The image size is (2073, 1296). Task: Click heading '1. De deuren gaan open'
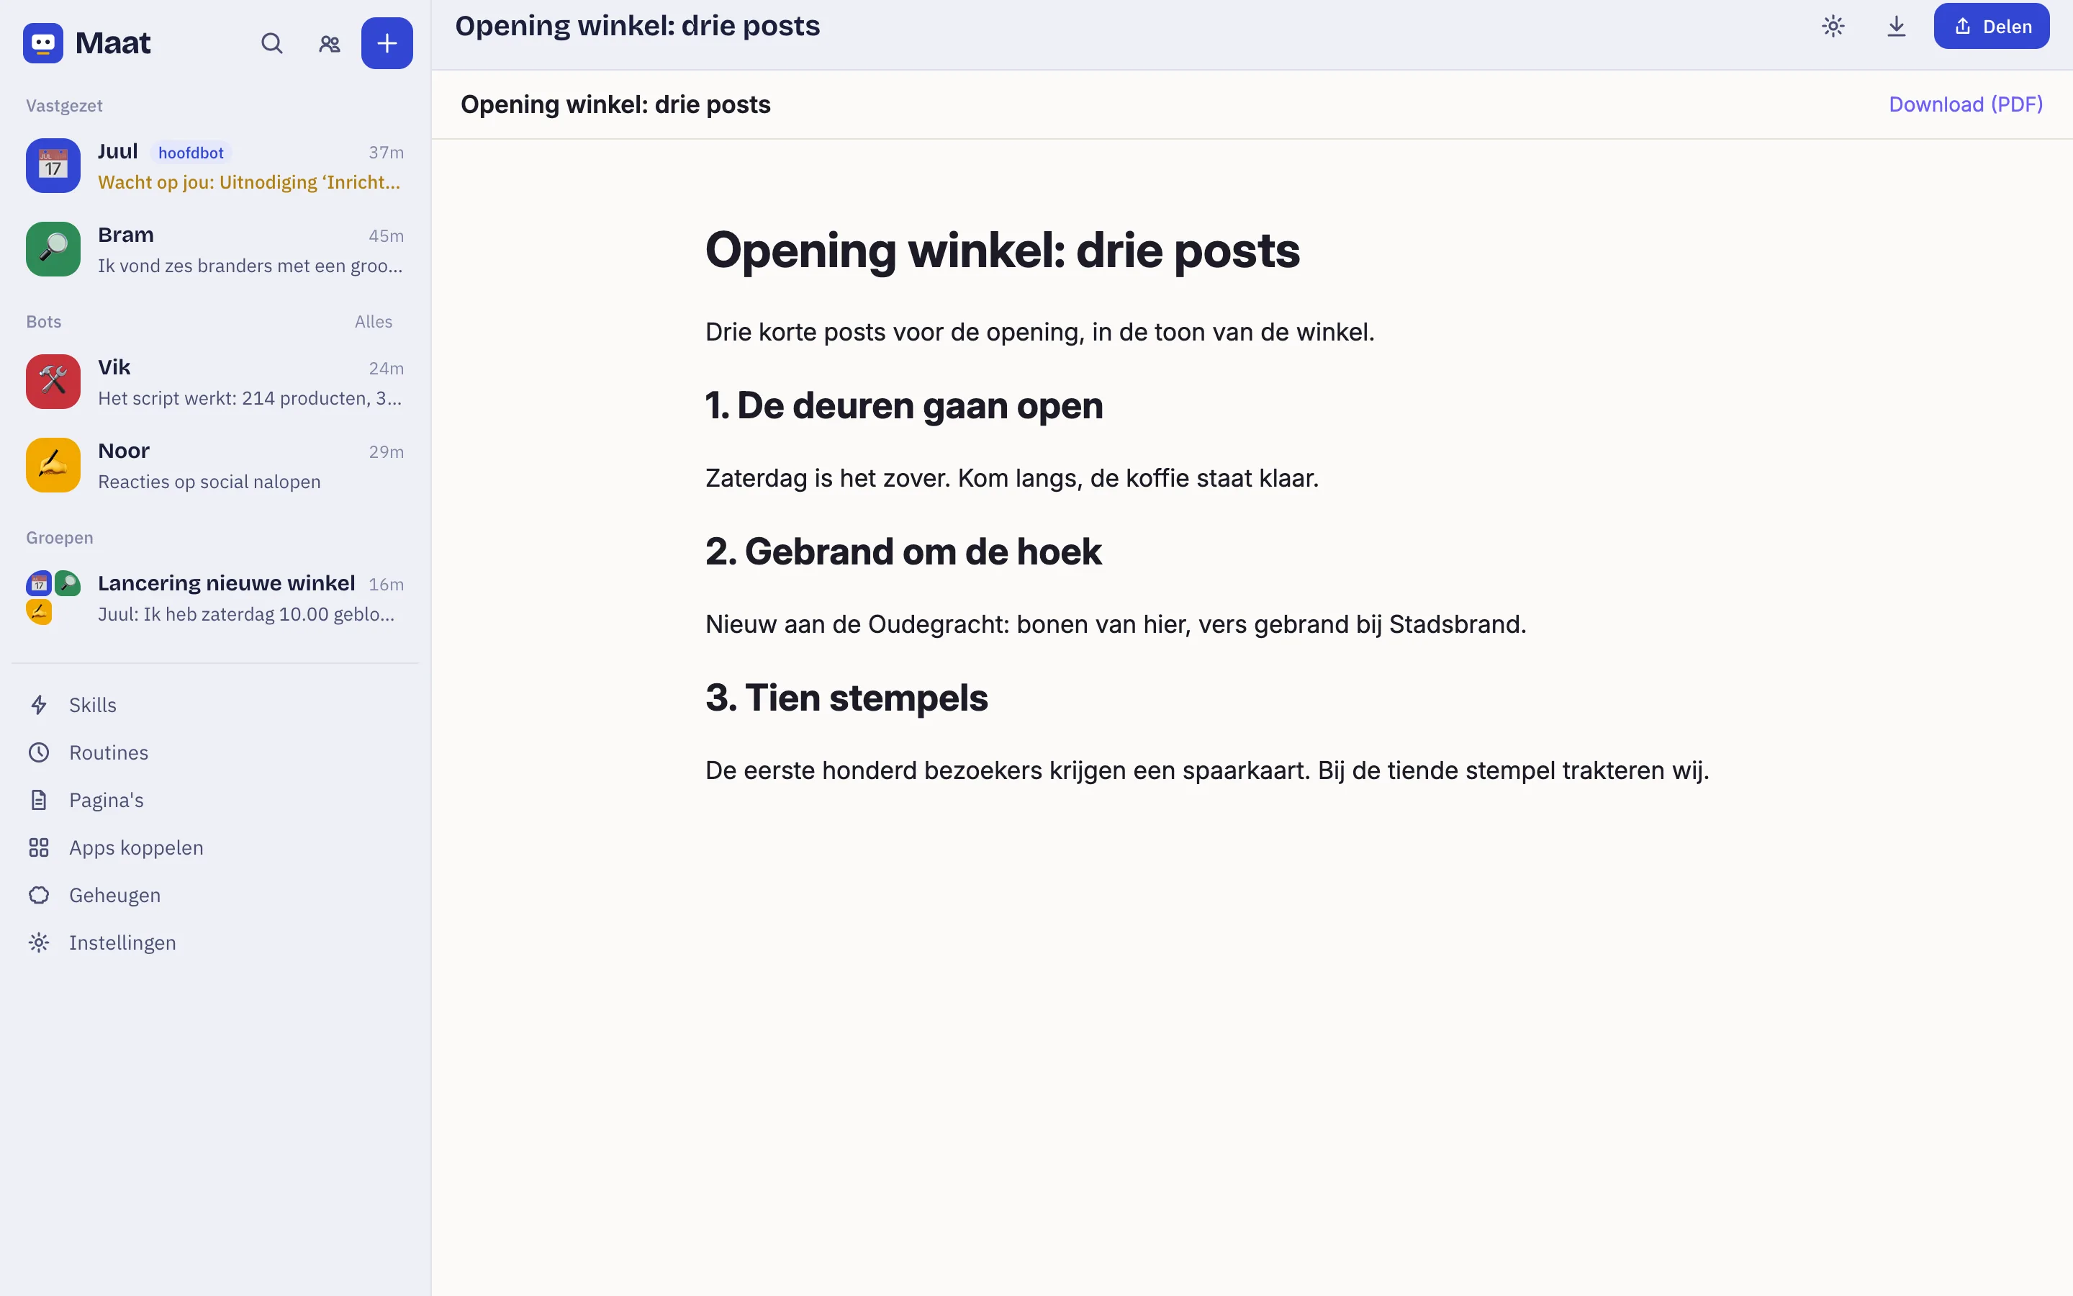tap(904, 405)
